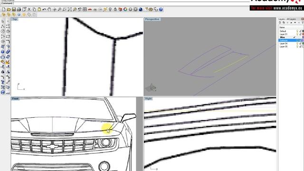Undo the last action with the Undo icon

pos(44,9)
